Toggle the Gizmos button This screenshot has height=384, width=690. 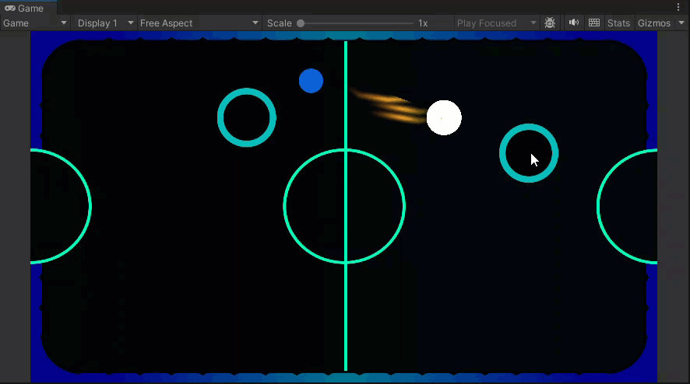[x=654, y=23]
